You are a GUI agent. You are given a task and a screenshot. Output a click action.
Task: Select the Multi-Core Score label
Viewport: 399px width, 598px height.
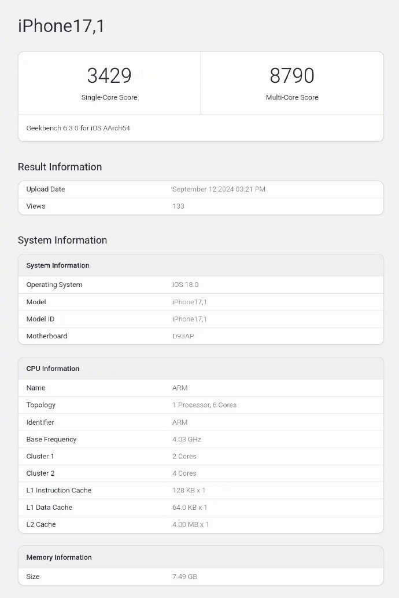point(292,97)
